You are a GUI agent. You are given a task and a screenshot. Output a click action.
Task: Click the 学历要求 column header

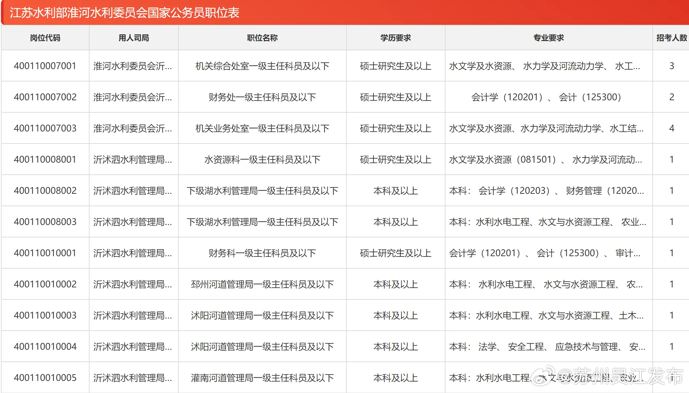click(x=395, y=38)
